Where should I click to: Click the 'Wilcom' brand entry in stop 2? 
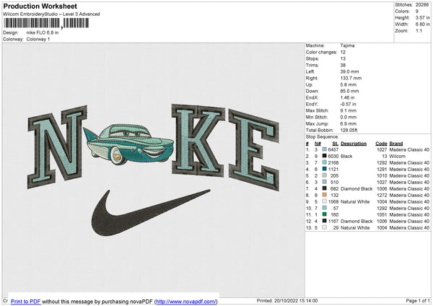pyautogui.click(x=398, y=156)
